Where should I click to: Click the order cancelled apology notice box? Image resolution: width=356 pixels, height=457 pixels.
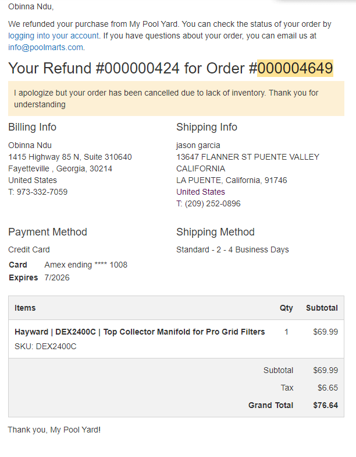click(x=176, y=99)
